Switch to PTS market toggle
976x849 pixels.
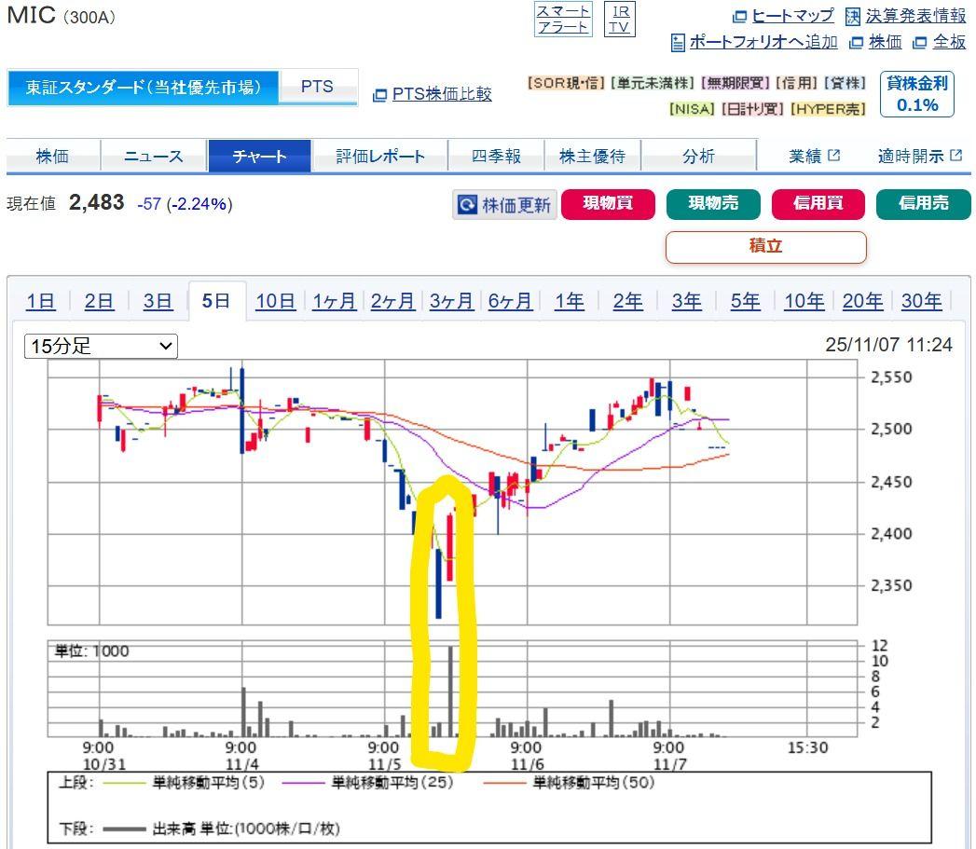tap(317, 87)
